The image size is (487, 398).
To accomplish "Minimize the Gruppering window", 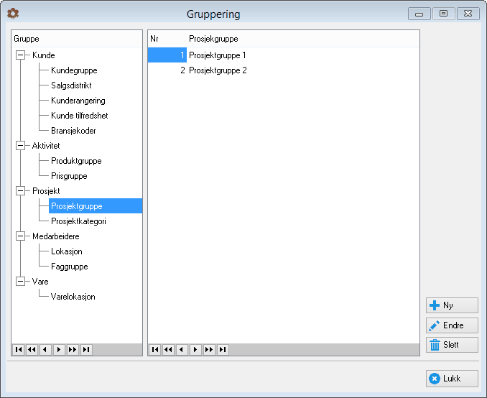I will pyautogui.click(x=419, y=14).
